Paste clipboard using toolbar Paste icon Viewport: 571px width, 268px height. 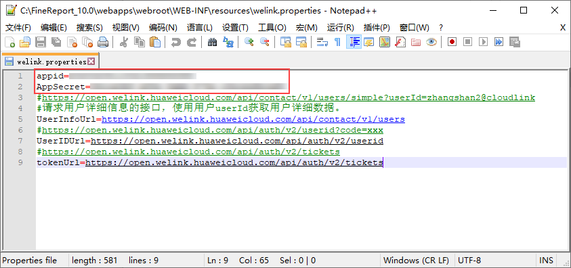(x=156, y=42)
